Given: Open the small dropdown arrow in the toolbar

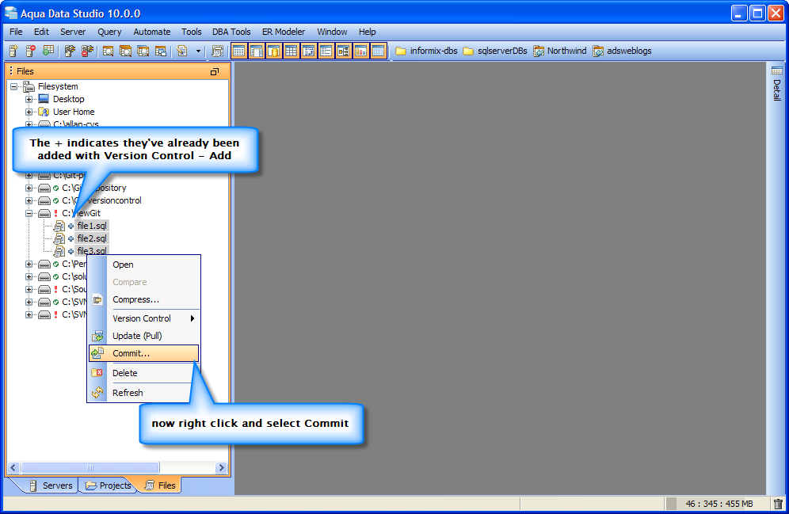Looking at the screenshot, I should [198, 51].
